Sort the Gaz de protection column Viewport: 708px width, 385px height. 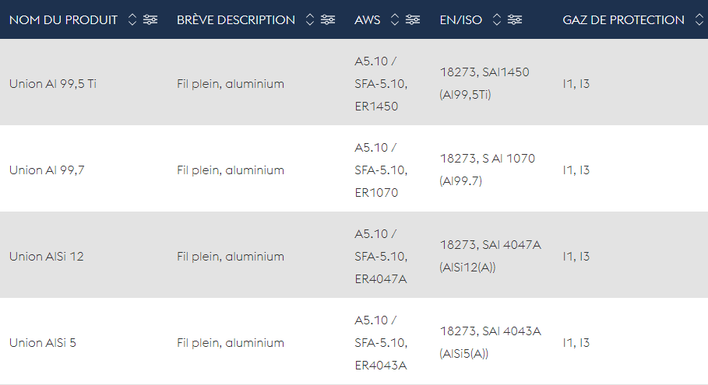(x=699, y=20)
